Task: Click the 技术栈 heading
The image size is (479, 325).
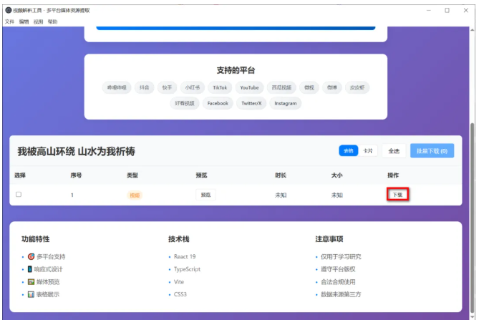Action: coord(179,239)
